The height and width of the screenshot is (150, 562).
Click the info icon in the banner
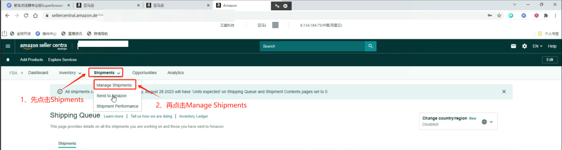coord(60,91)
